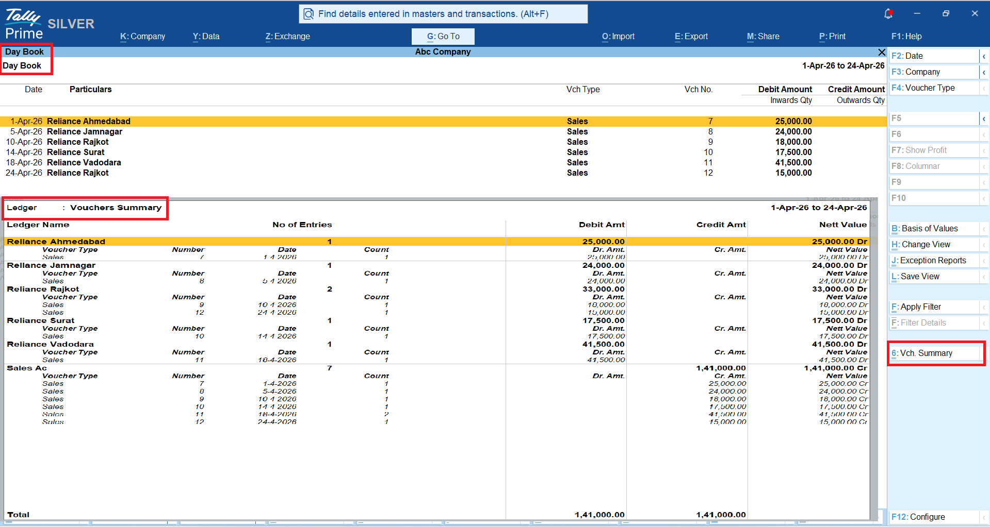Restore the Tally window size
Screen dimensions: 990x527
coord(946,13)
